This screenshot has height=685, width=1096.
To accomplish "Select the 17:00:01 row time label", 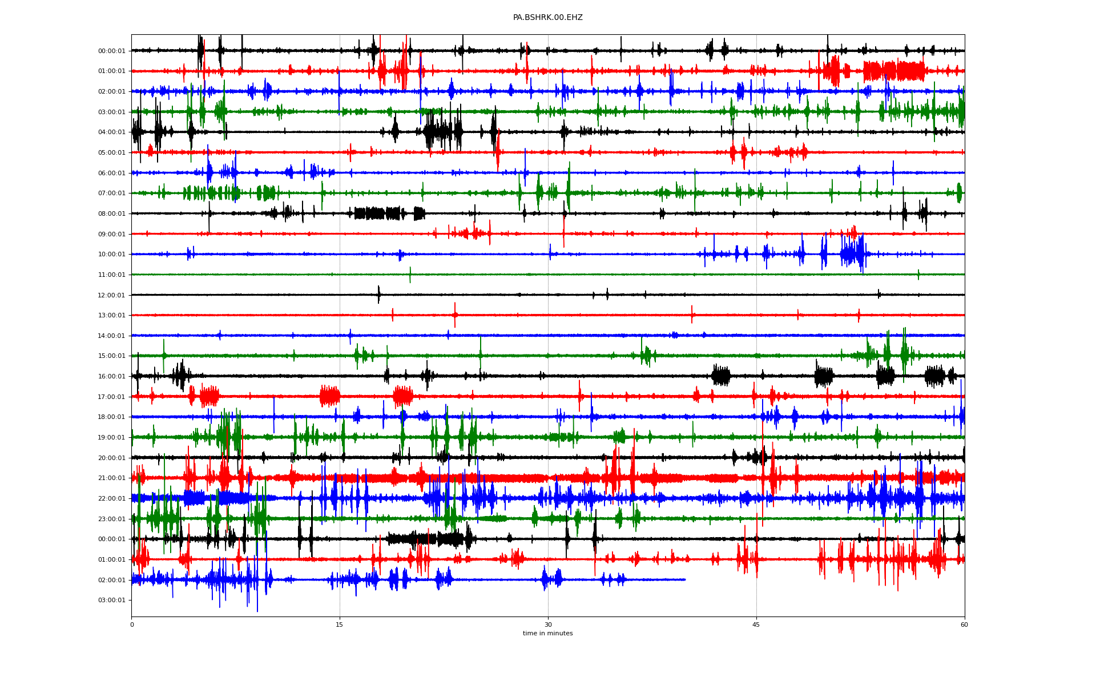I will tap(111, 397).
